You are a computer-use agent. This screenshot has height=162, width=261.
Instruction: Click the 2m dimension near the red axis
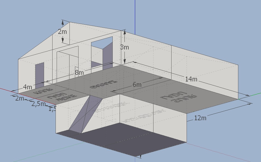point(20,98)
